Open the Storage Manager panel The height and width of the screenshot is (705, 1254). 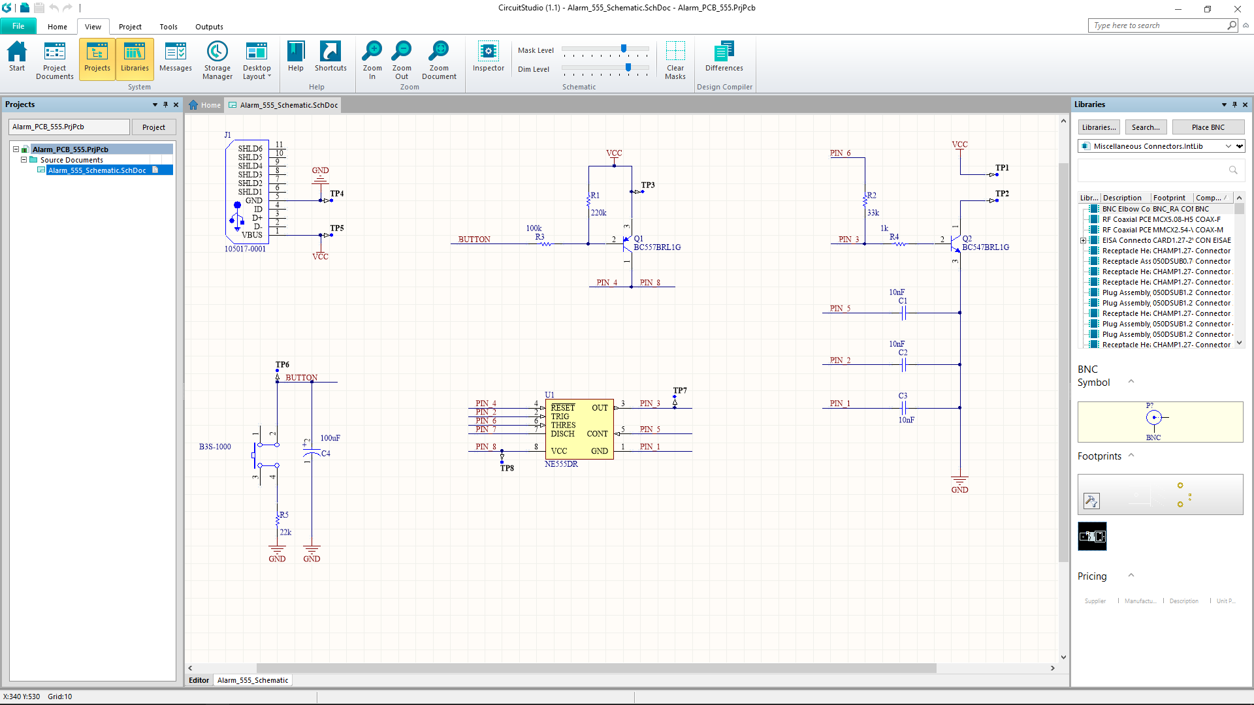click(217, 59)
